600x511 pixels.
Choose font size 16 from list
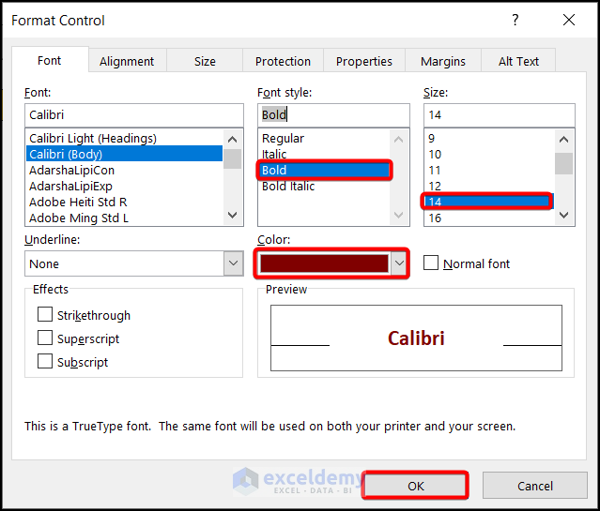[435, 218]
